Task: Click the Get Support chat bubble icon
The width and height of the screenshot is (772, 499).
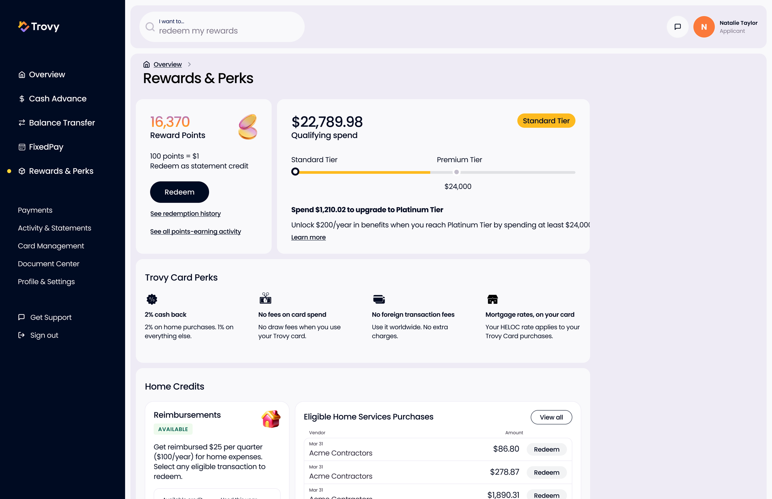Action: tap(21, 317)
